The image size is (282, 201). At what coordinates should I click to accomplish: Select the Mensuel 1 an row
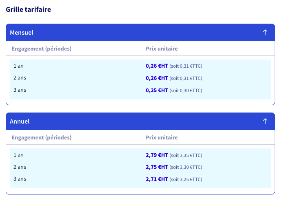pos(140,66)
